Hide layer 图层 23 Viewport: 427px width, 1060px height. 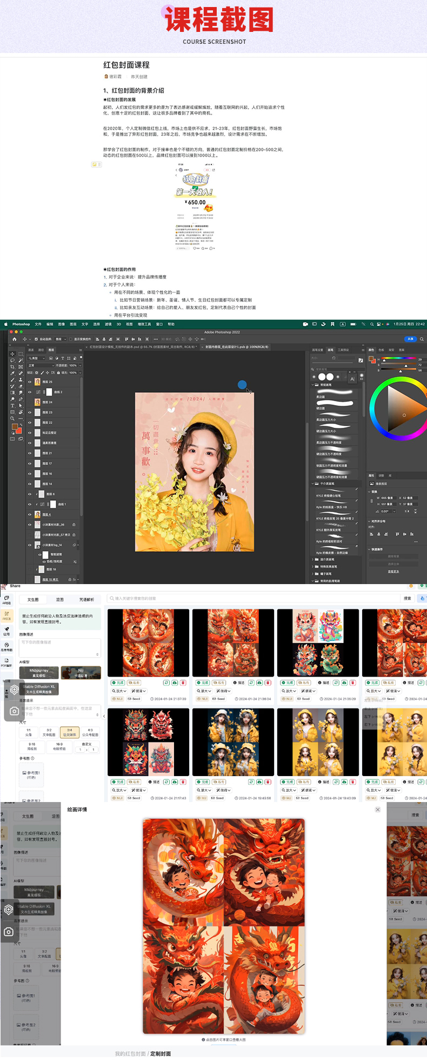point(30,413)
